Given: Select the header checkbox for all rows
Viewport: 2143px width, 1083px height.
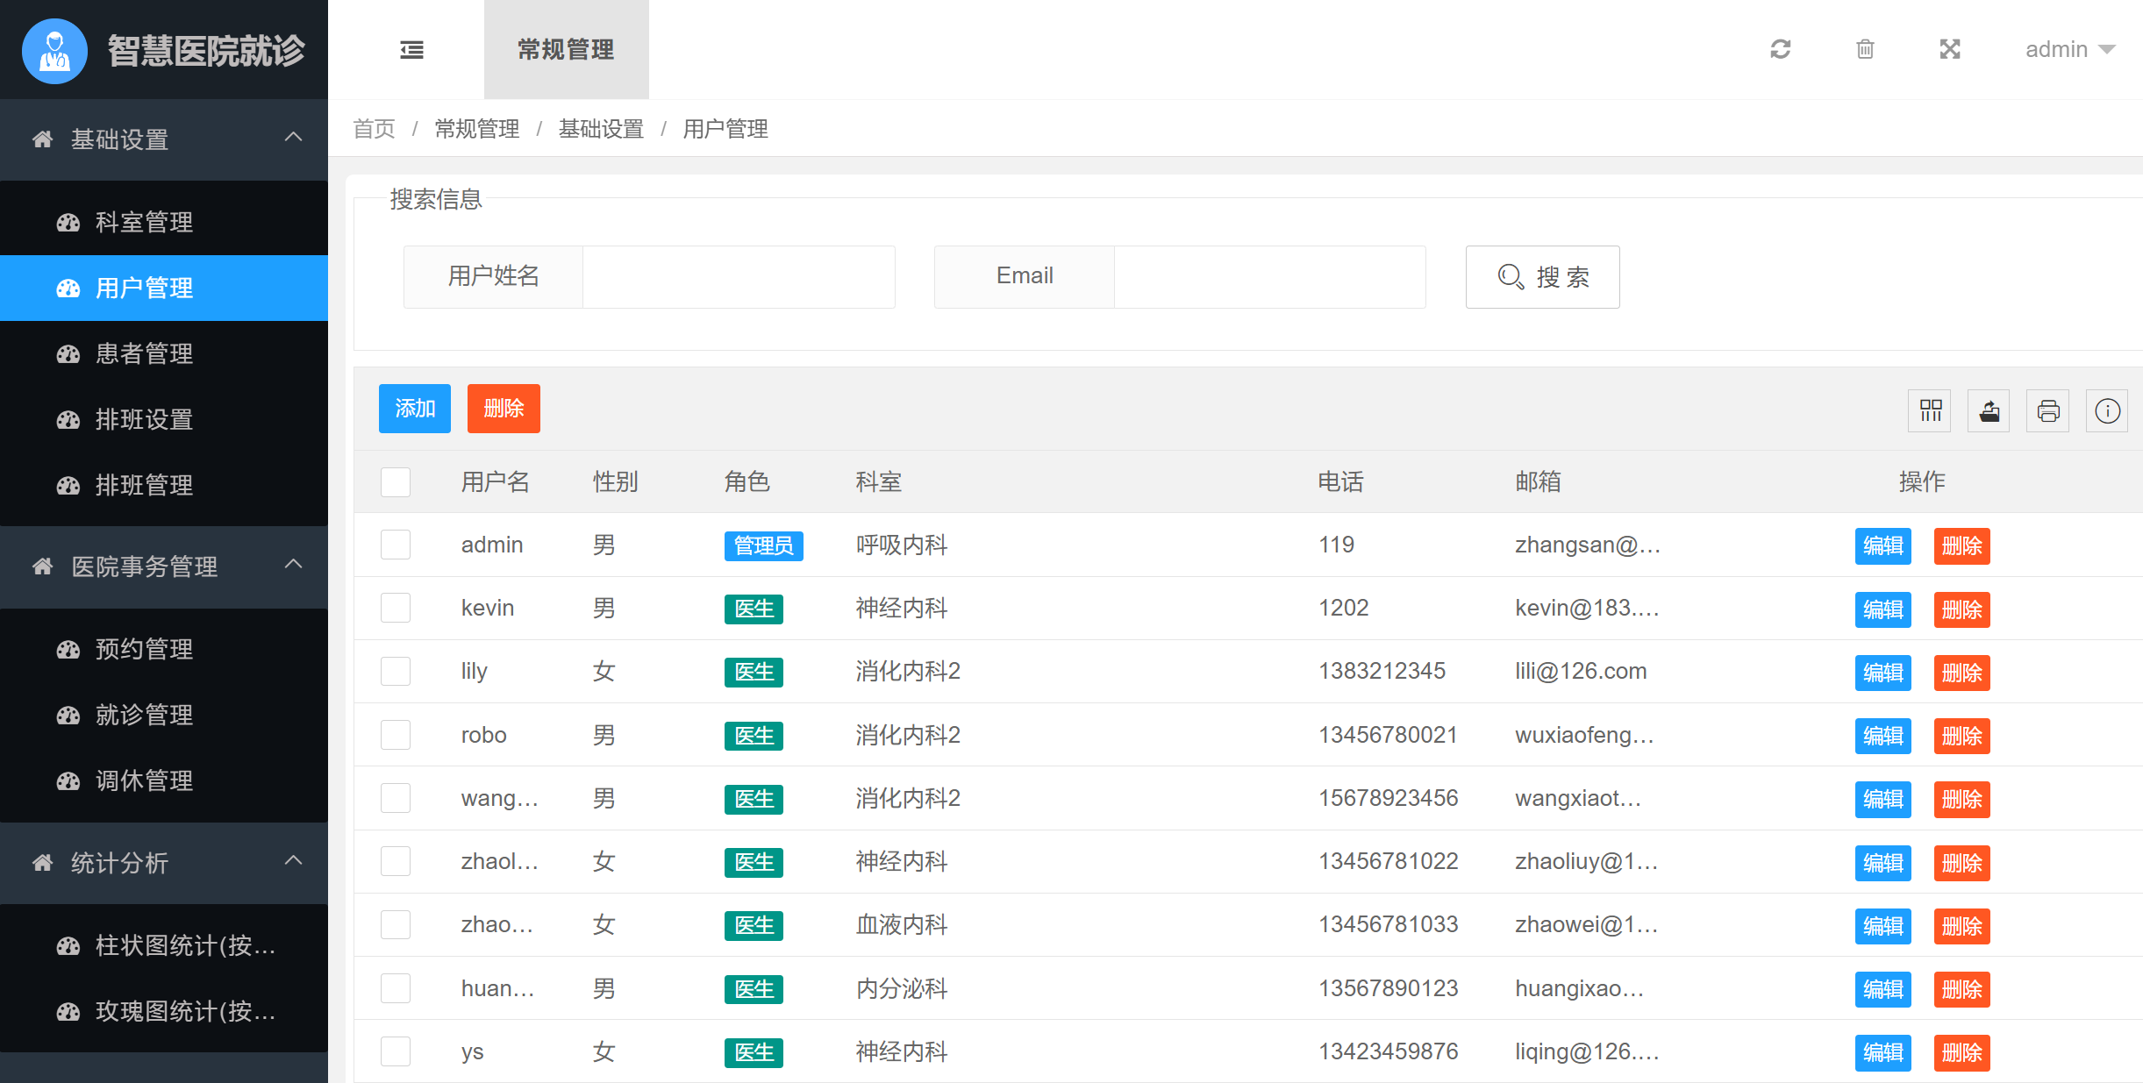Looking at the screenshot, I should pos(396,481).
